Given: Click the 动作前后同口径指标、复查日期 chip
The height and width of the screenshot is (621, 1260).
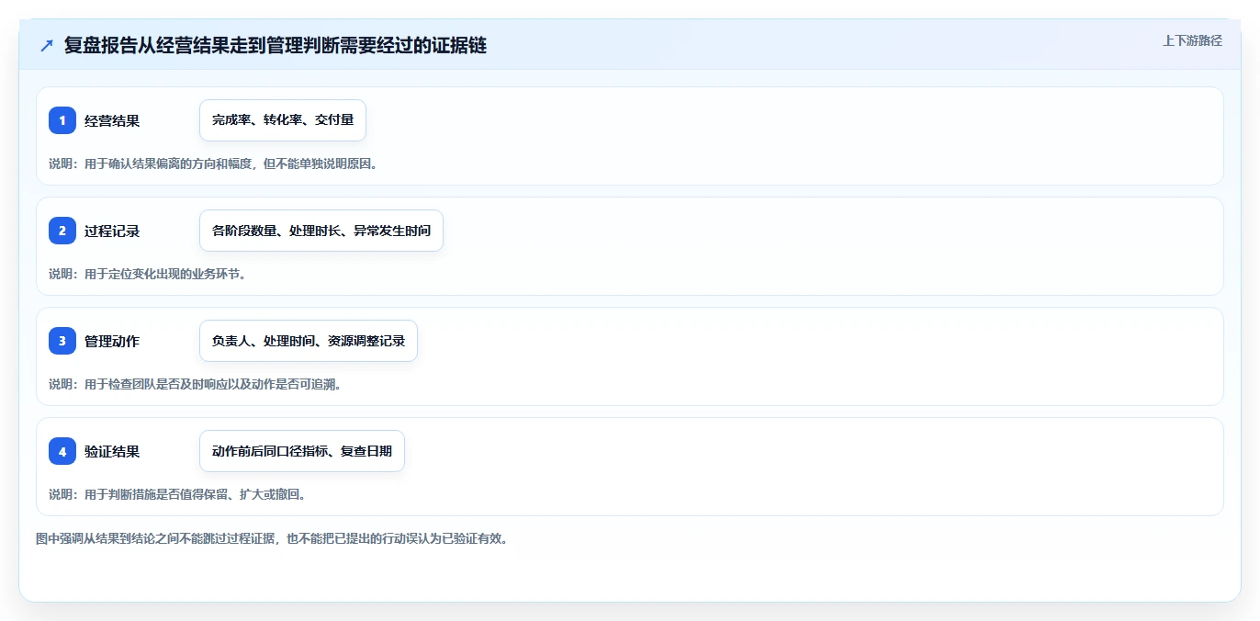Looking at the screenshot, I should 302,451.
